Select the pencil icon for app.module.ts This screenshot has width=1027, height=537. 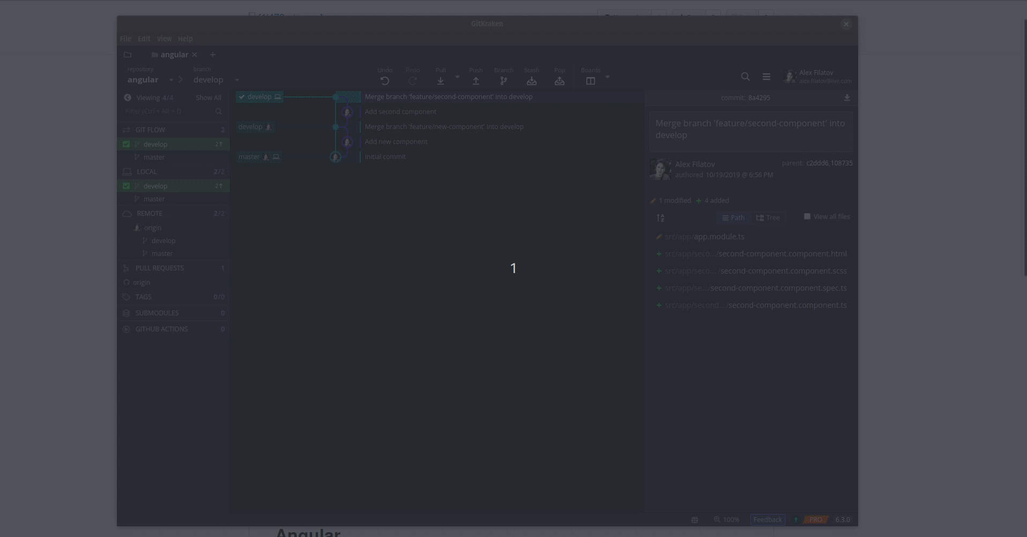[659, 237]
